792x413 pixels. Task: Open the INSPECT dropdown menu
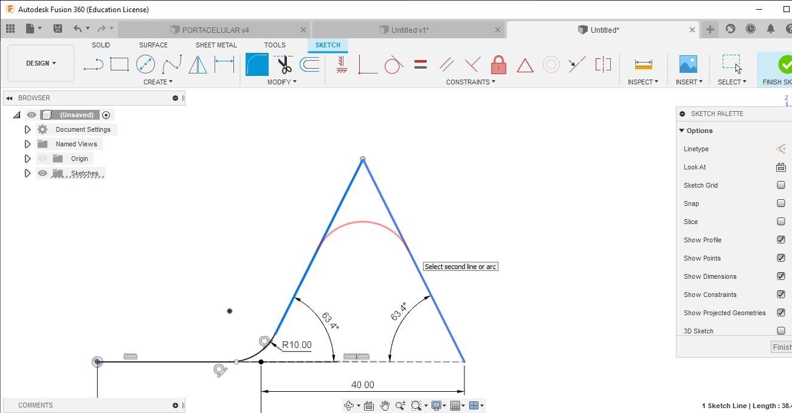[643, 82]
